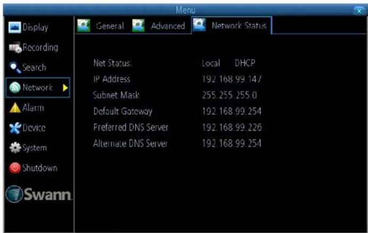Open Device tools icon

pos(15,128)
